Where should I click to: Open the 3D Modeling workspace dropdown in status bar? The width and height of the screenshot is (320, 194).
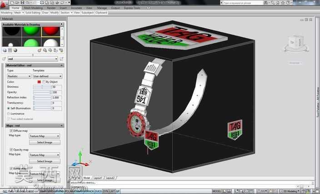(x=290, y=191)
